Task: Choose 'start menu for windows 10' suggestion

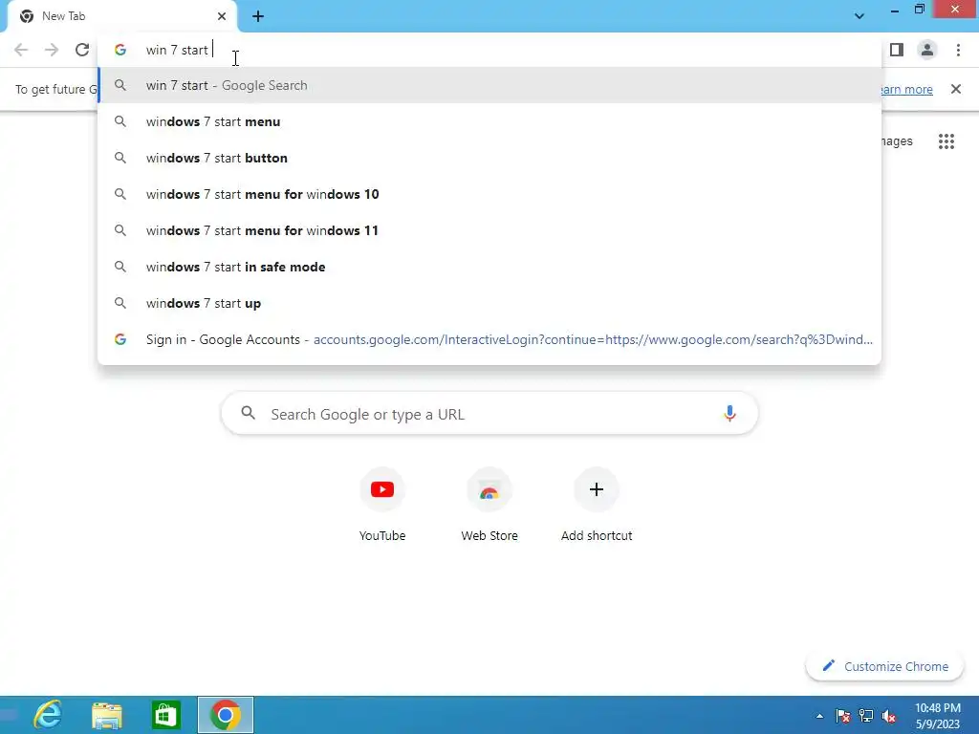Action: coord(489,194)
